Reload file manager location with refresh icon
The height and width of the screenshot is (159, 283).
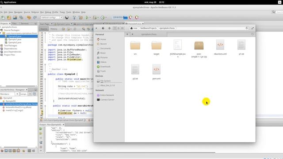point(247,28)
